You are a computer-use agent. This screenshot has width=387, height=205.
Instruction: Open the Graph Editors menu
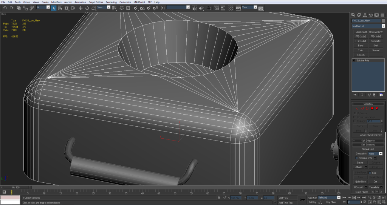(96, 2)
